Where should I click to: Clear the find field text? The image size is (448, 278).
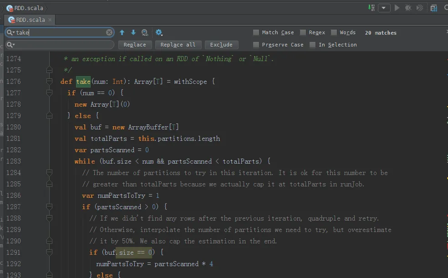tap(109, 32)
